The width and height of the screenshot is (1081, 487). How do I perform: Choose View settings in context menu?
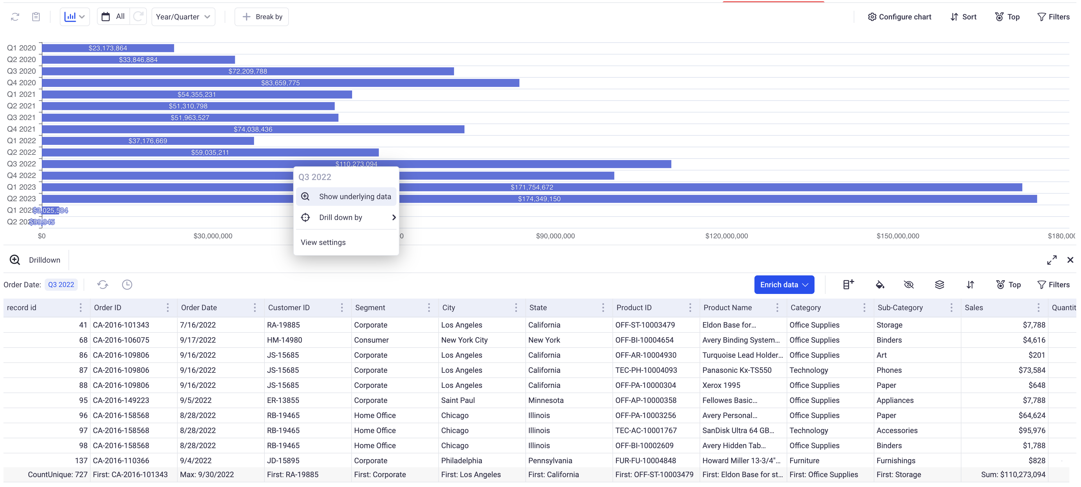pos(323,243)
